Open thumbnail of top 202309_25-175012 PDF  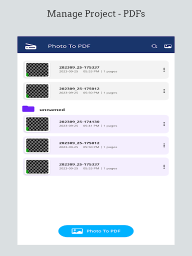tap(37, 91)
